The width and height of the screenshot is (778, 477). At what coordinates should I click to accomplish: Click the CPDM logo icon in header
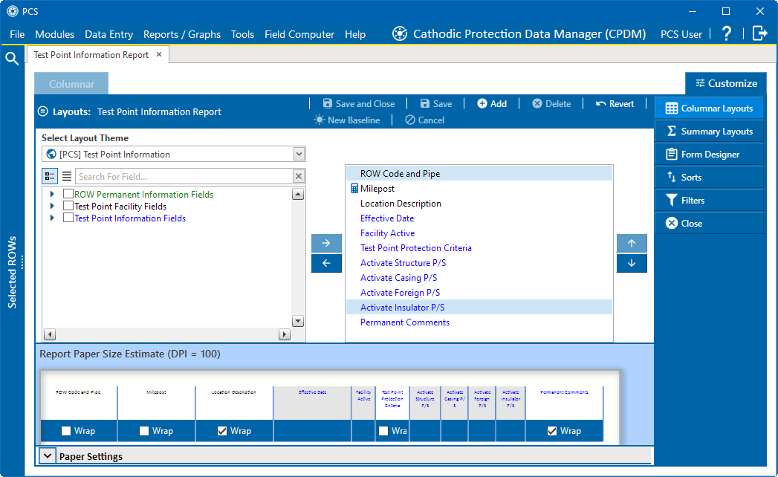click(400, 33)
